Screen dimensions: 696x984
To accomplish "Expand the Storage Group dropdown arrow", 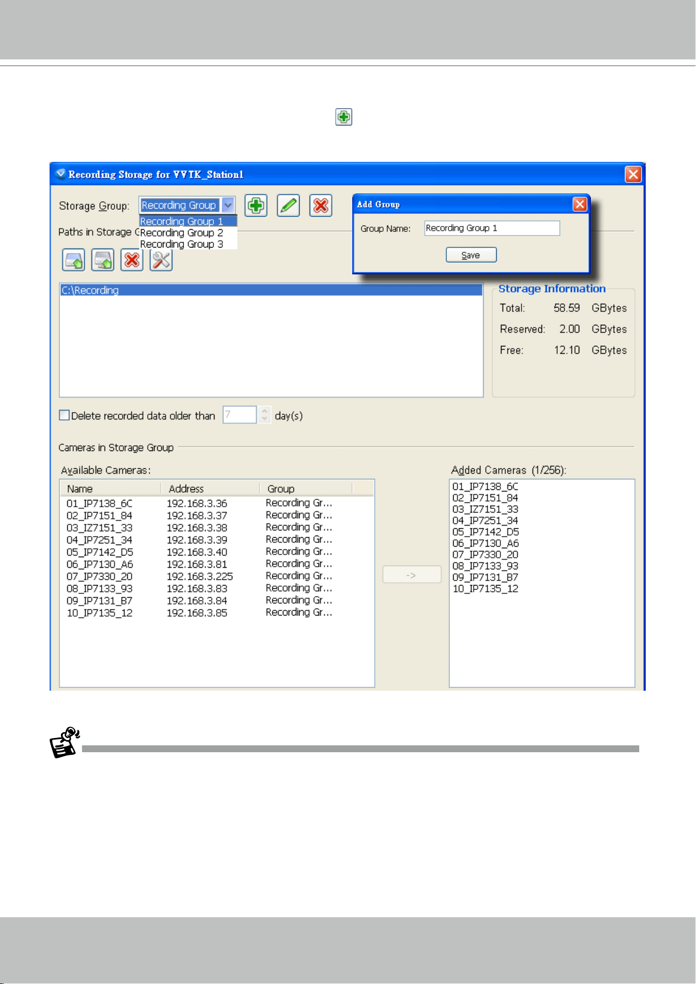I will pos(228,205).
